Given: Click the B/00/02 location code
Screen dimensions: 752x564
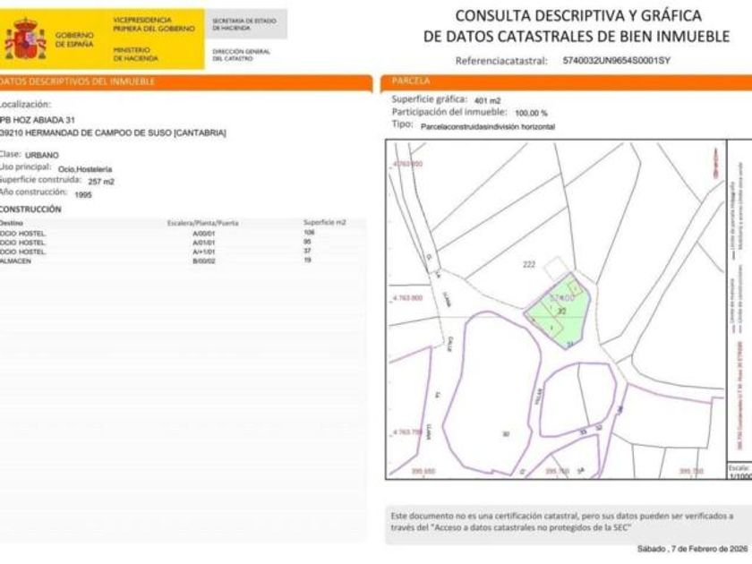Looking at the screenshot, I should 204,261.
